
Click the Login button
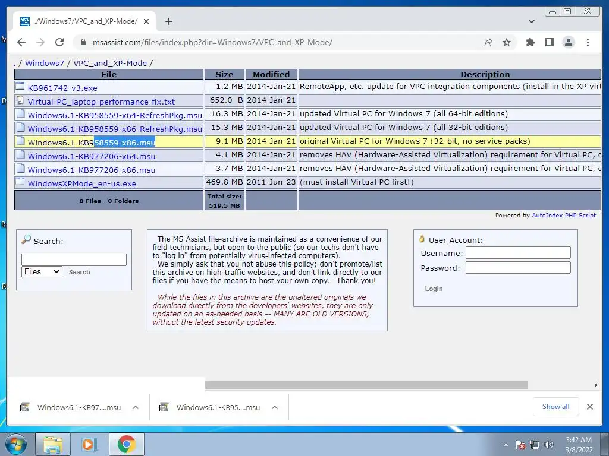[x=434, y=289]
